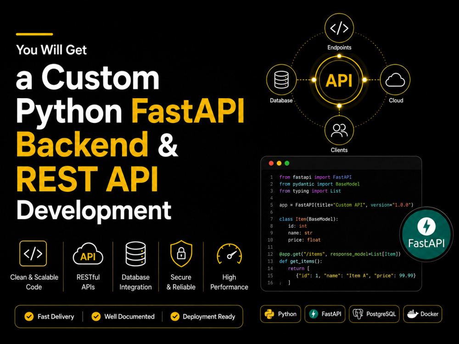
Task: Click the red dot on code window
Action: click(x=271, y=163)
